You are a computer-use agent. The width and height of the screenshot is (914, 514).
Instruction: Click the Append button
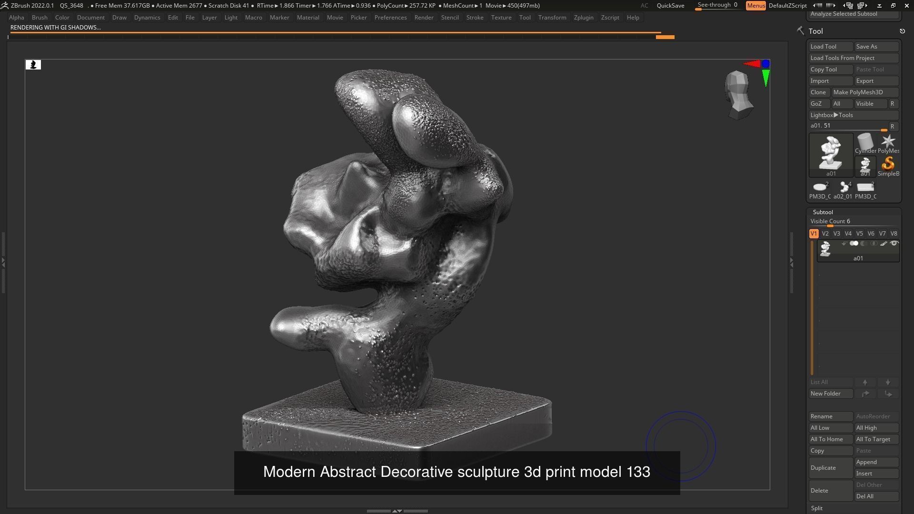876,462
